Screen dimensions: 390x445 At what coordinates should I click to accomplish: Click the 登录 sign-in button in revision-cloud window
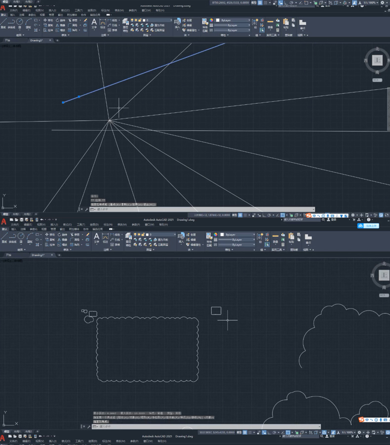pyautogui.click(x=332, y=220)
